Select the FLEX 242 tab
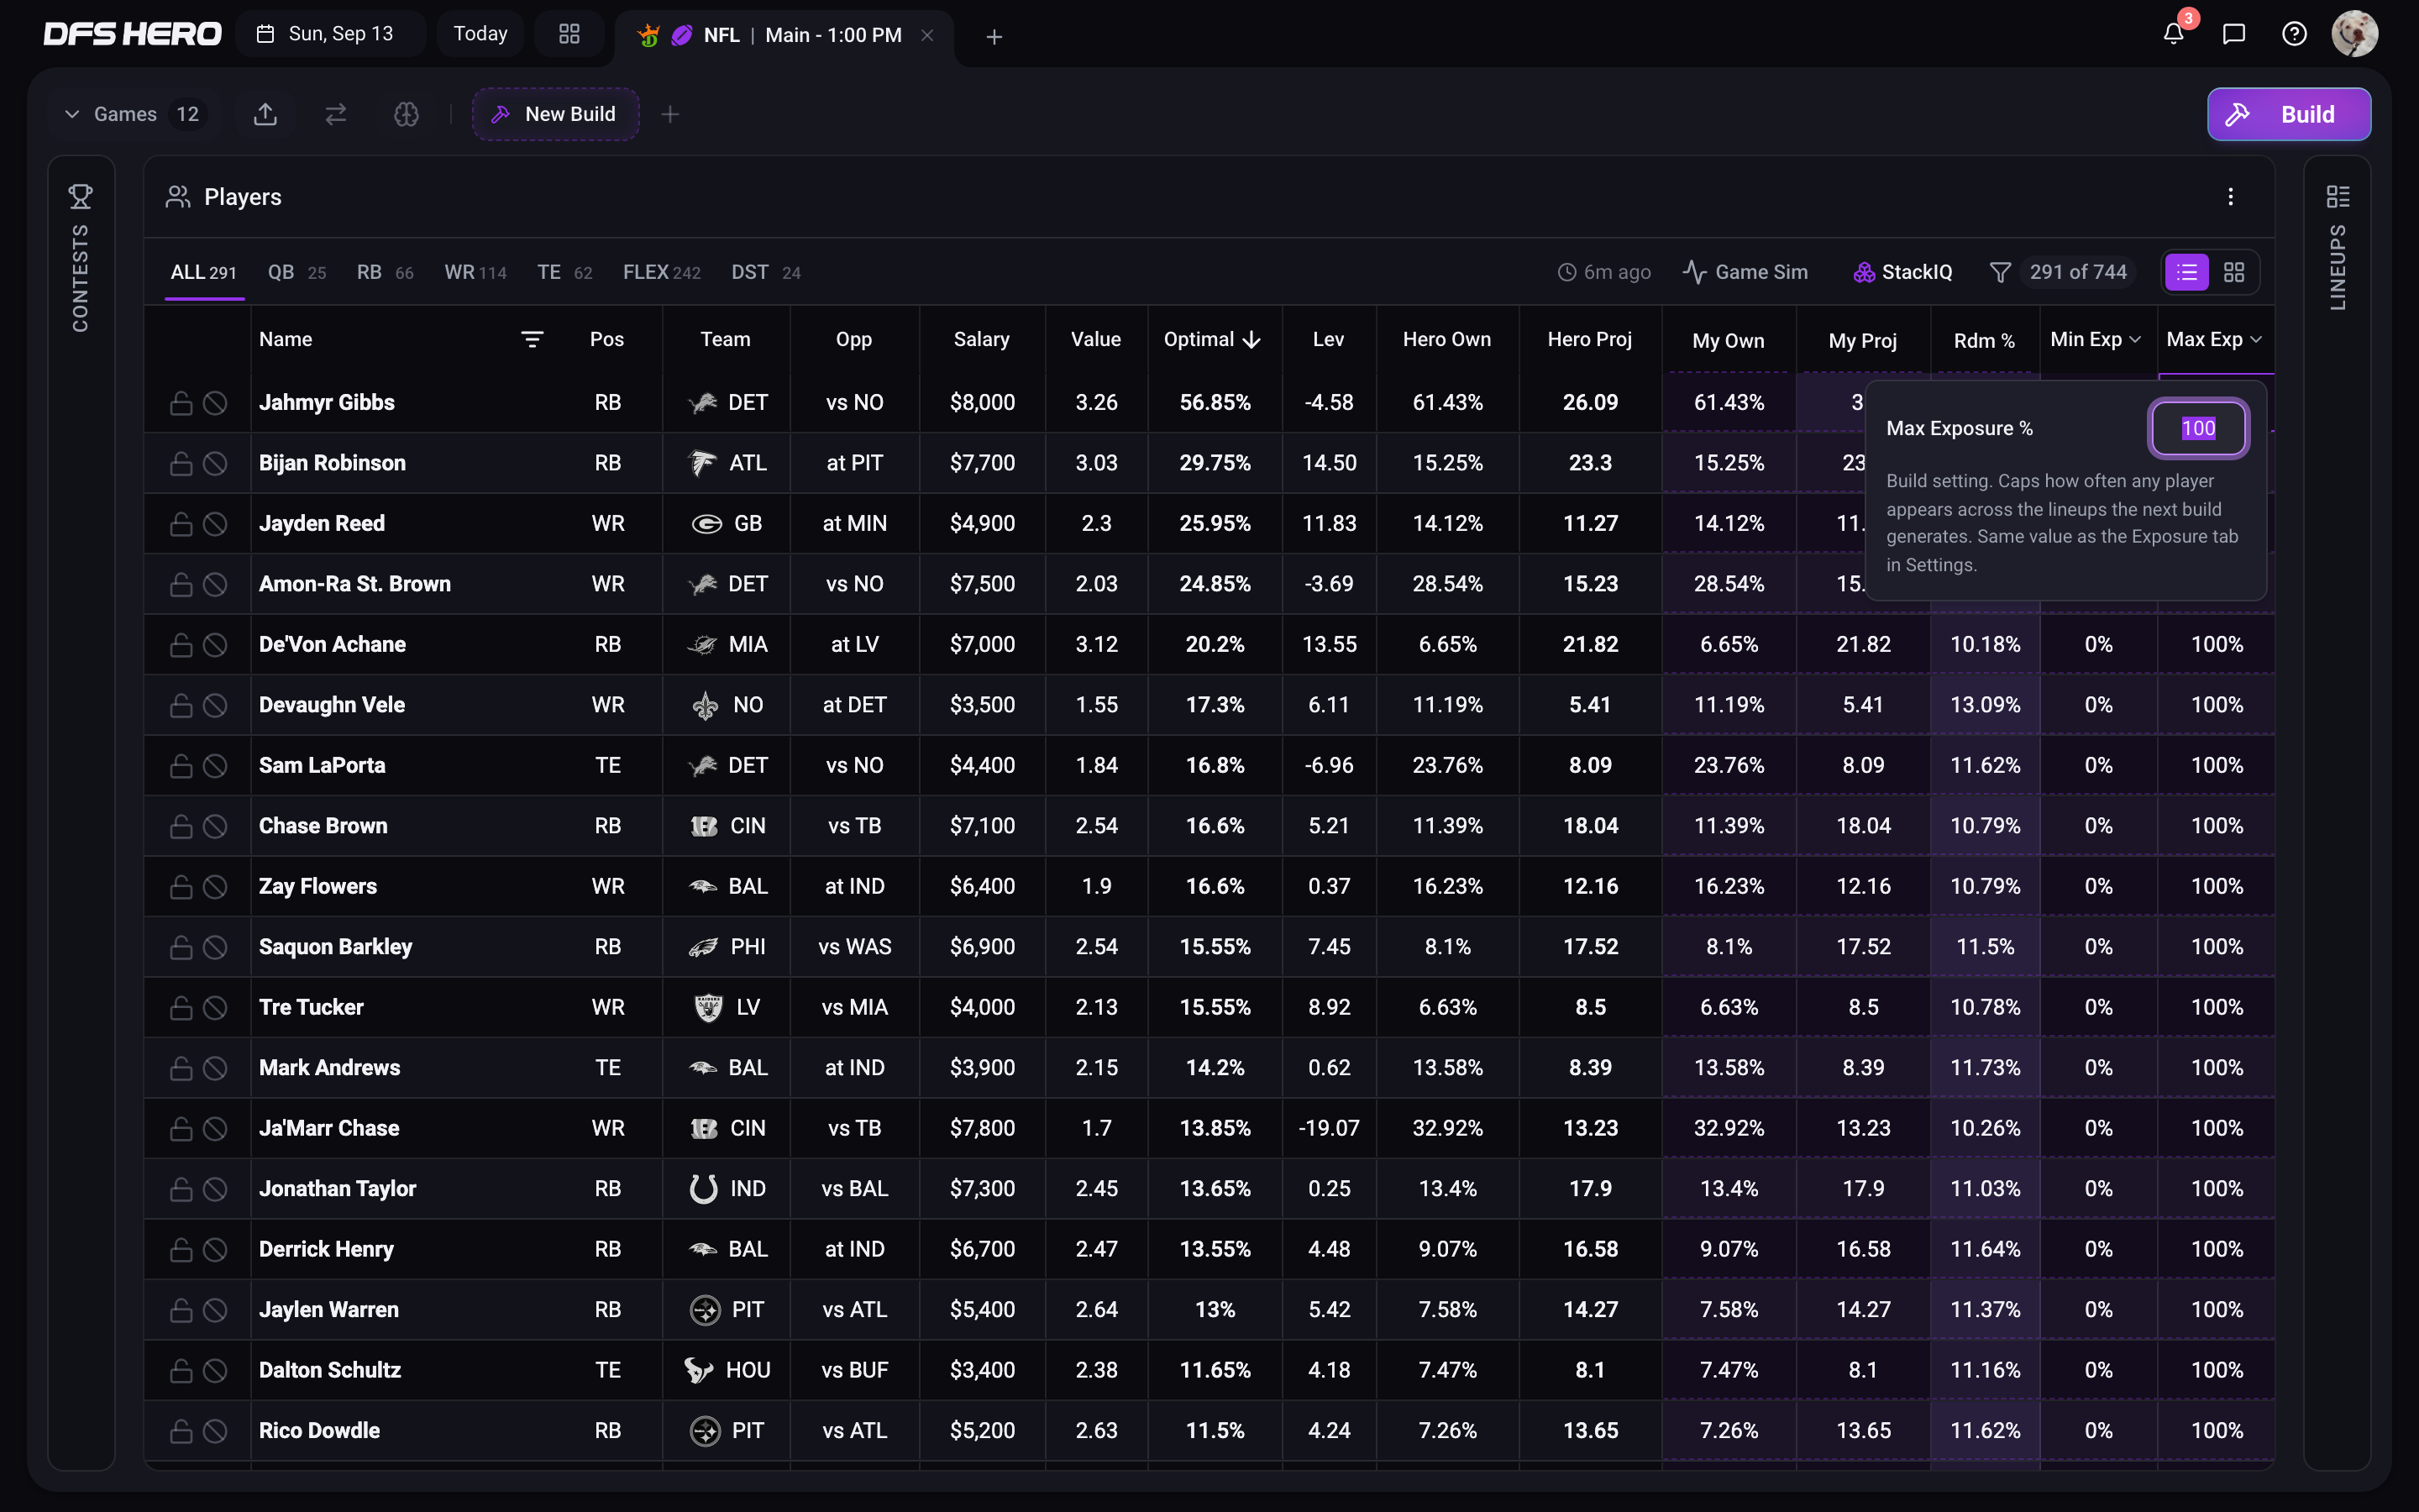The height and width of the screenshot is (1512, 2419). point(662,272)
